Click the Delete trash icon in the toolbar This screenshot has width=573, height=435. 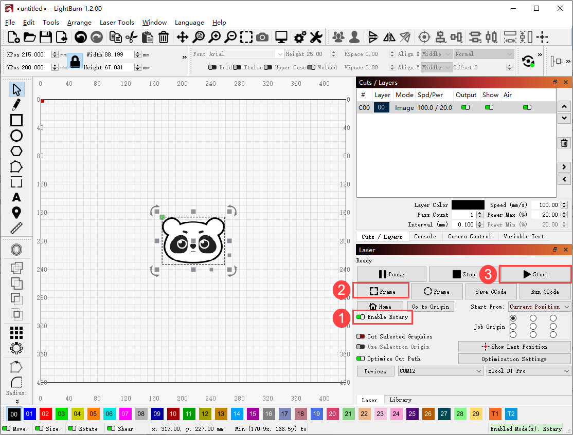[x=164, y=37]
